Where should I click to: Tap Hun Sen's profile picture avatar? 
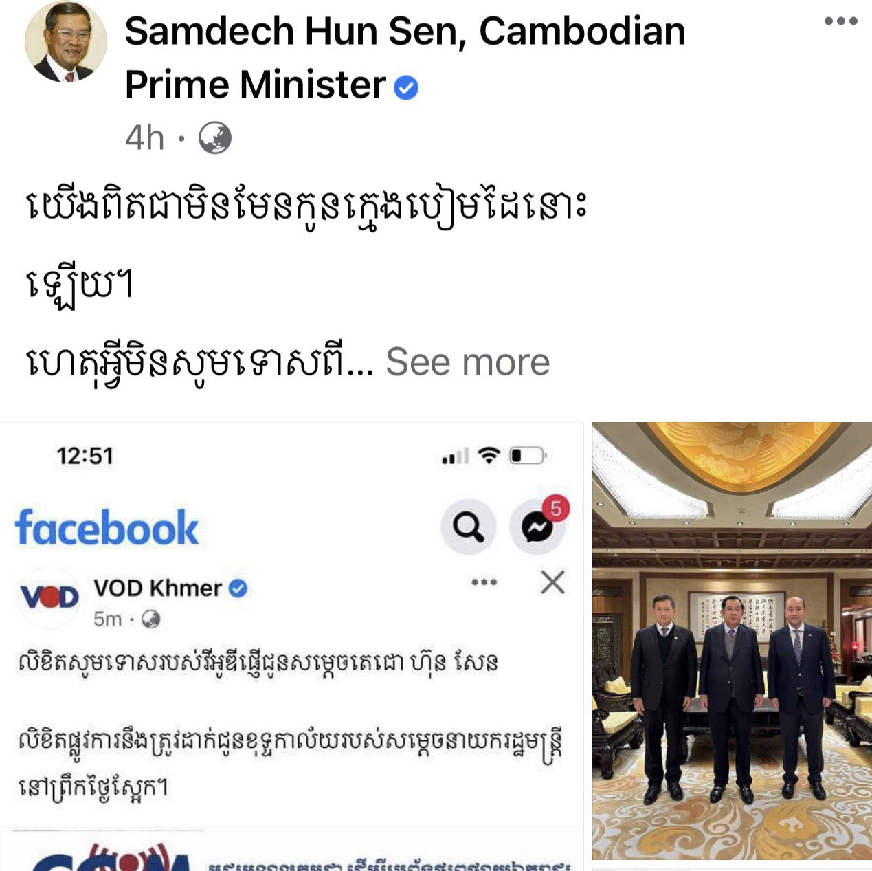[x=66, y=42]
